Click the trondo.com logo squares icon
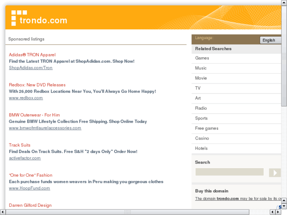This screenshot has height=215, width=287. (19, 18)
